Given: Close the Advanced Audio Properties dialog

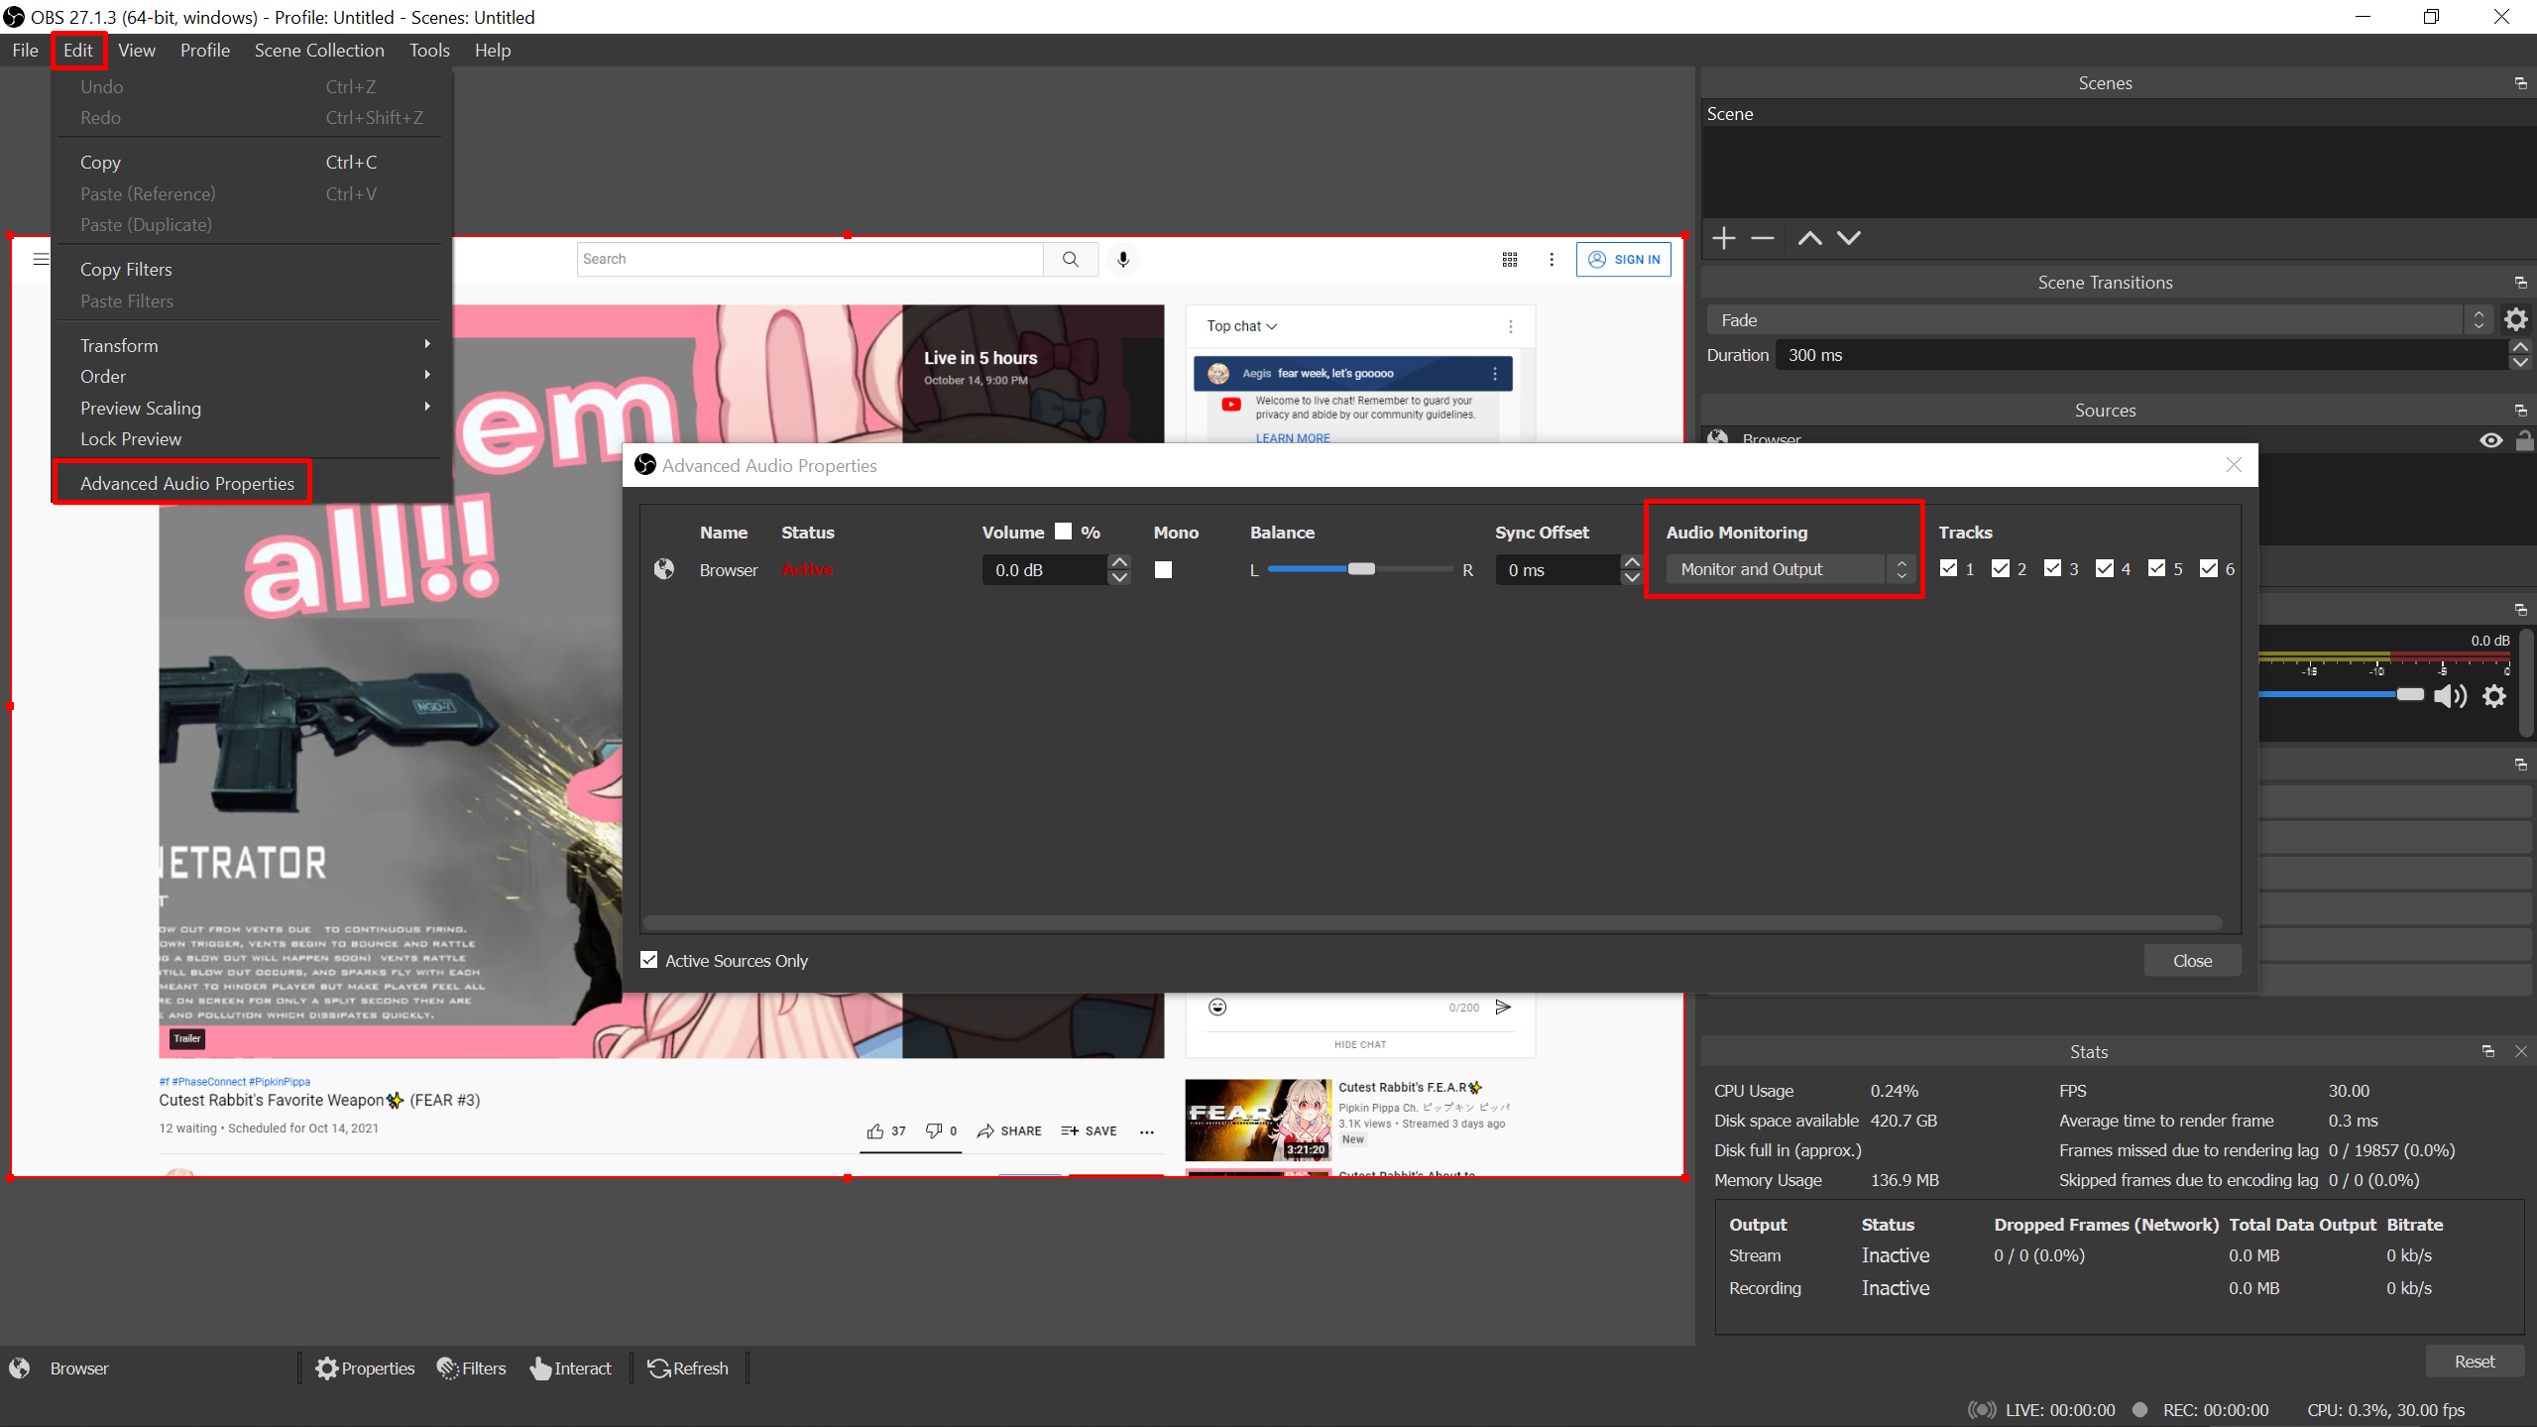Looking at the screenshot, I should click(2234, 465).
